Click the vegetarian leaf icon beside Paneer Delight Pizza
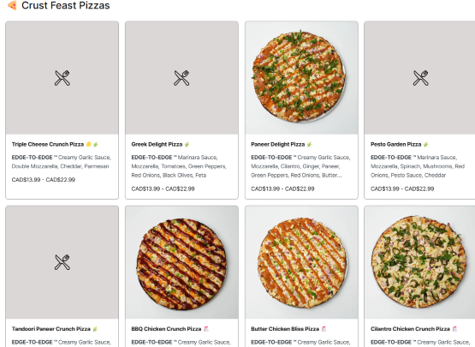The height and width of the screenshot is (347, 475). pyautogui.click(x=309, y=145)
